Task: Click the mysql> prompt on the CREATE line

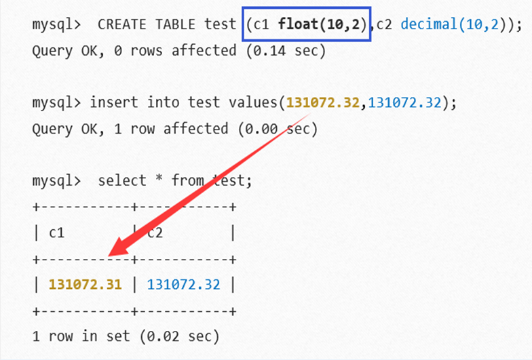Action: point(56,25)
